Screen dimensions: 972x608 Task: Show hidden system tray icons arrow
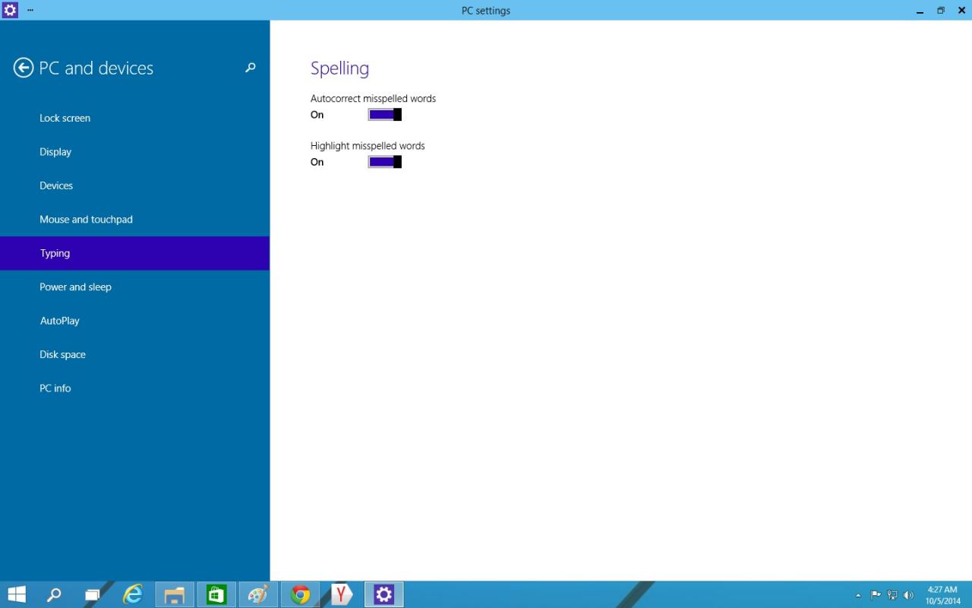click(x=858, y=595)
